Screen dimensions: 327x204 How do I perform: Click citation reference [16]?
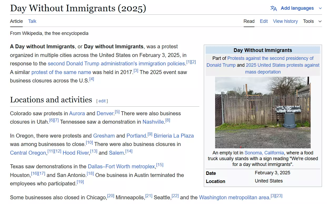(35, 173)
